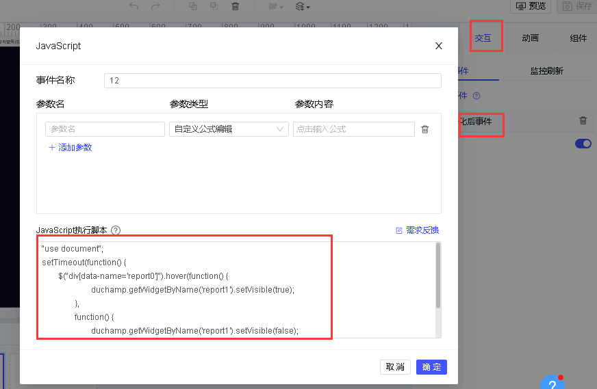
Task: Click the copy icon in top toolbar
Action: click(x=193, y=6)
